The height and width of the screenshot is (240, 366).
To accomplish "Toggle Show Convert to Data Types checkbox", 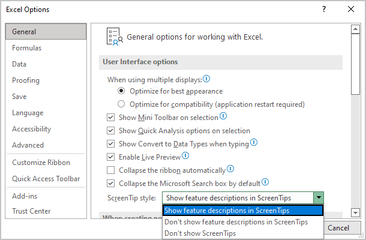I will (110, 144).
